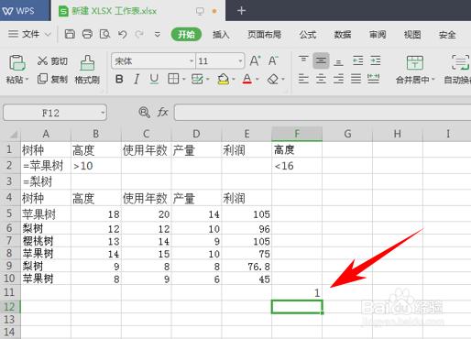
Task: Apply the red font color icon
Action: [247, 79]
